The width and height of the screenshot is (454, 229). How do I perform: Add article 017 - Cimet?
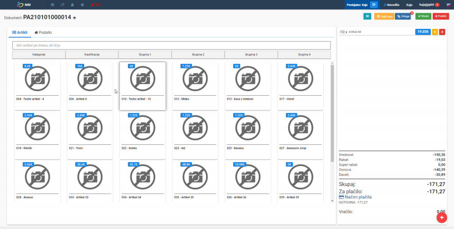point(301,86)
